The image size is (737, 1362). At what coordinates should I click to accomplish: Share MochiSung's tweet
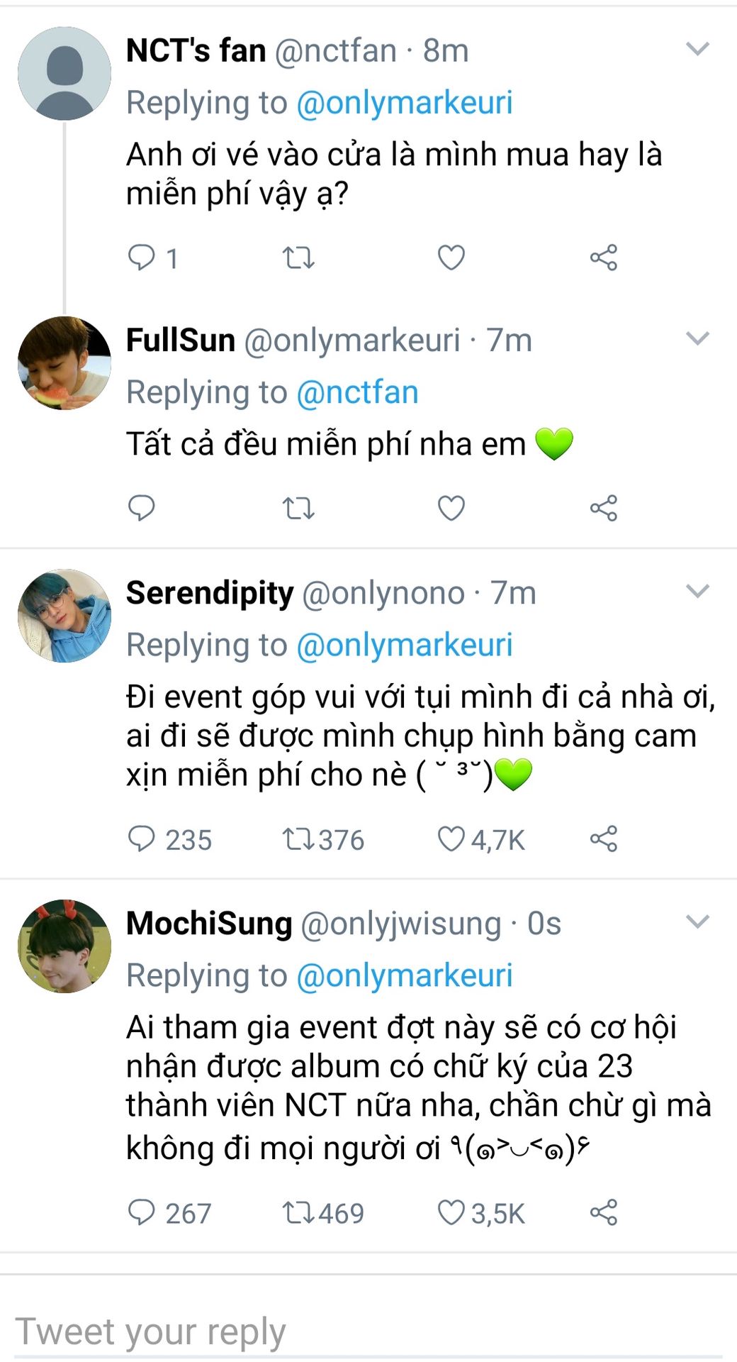click(x=604, y=1212)
